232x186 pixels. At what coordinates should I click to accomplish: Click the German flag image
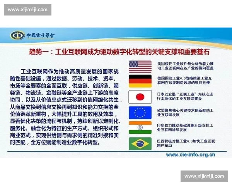tap(140, 81)
